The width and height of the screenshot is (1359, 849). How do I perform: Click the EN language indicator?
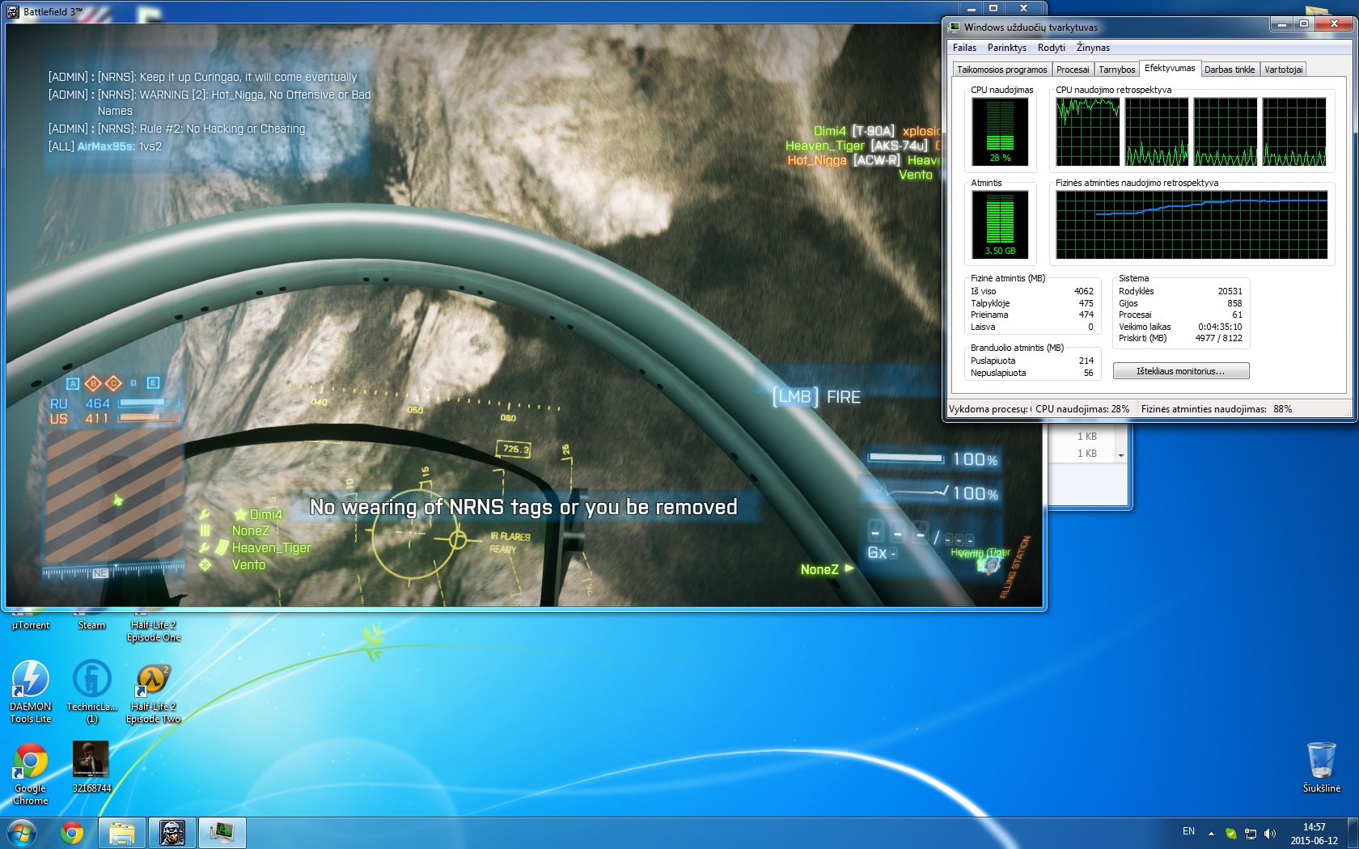1188,831
